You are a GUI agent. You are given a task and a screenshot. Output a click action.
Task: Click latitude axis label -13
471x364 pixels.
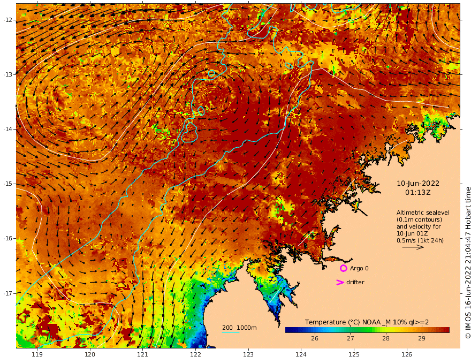tap(9, 74)
